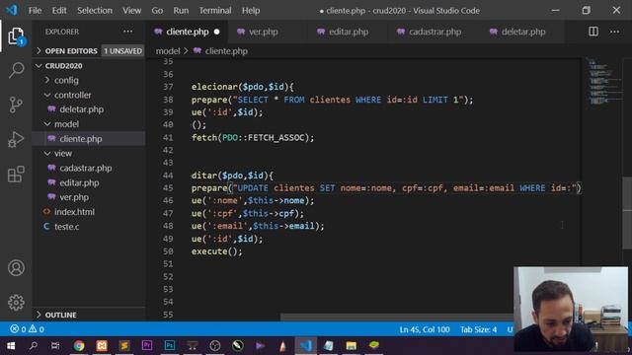632x355 pixels.
Task: Open Windows taskbar search
Action: point(34,345)
